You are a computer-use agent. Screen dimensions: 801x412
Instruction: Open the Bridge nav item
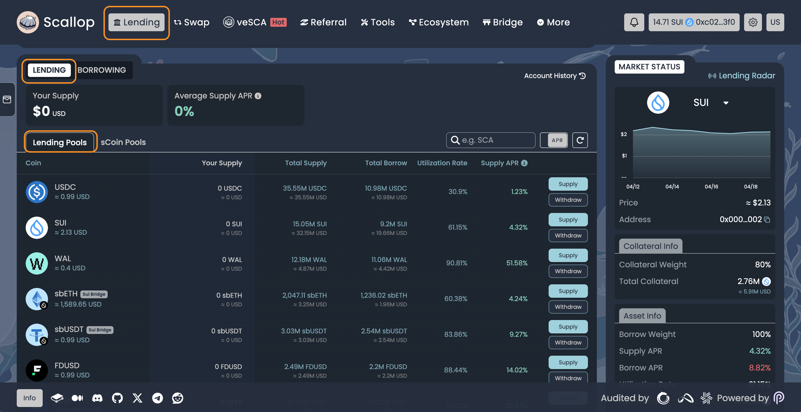(x=503, y=22)
